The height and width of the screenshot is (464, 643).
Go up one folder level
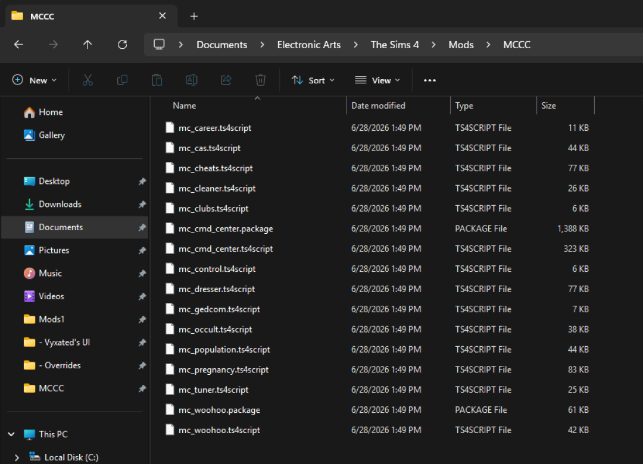point(88,45)
